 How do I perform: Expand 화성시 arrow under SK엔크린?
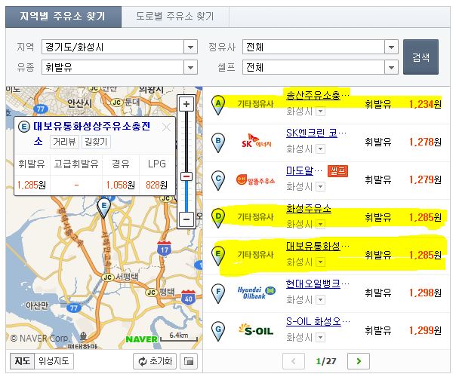click(320, 149)
